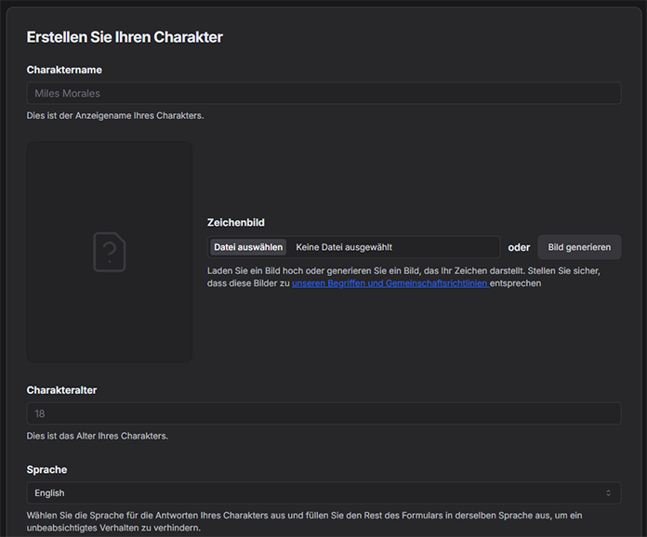The image size is (647, 537).
Task: Click the up-down chevron icon in Sprache selector
Action: [608, 492]
